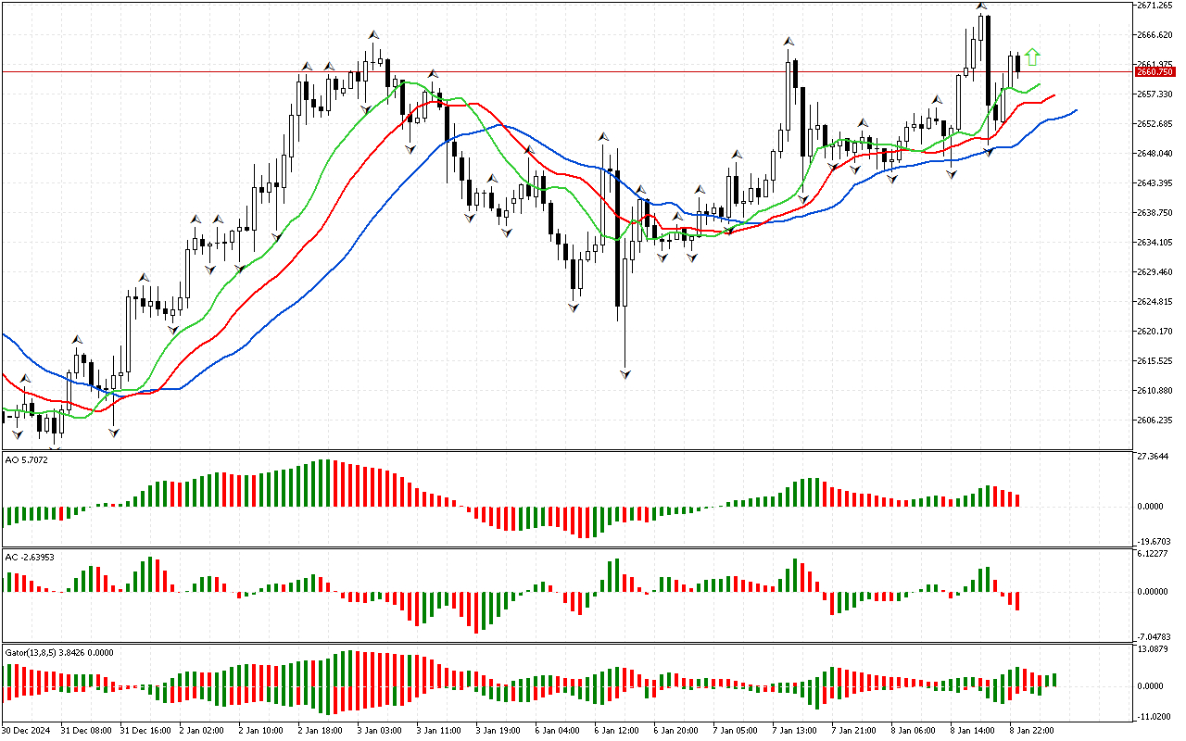1186x741 pixels.
Task: Click the 2666.620 price axis label
Action: point(1154,35)
